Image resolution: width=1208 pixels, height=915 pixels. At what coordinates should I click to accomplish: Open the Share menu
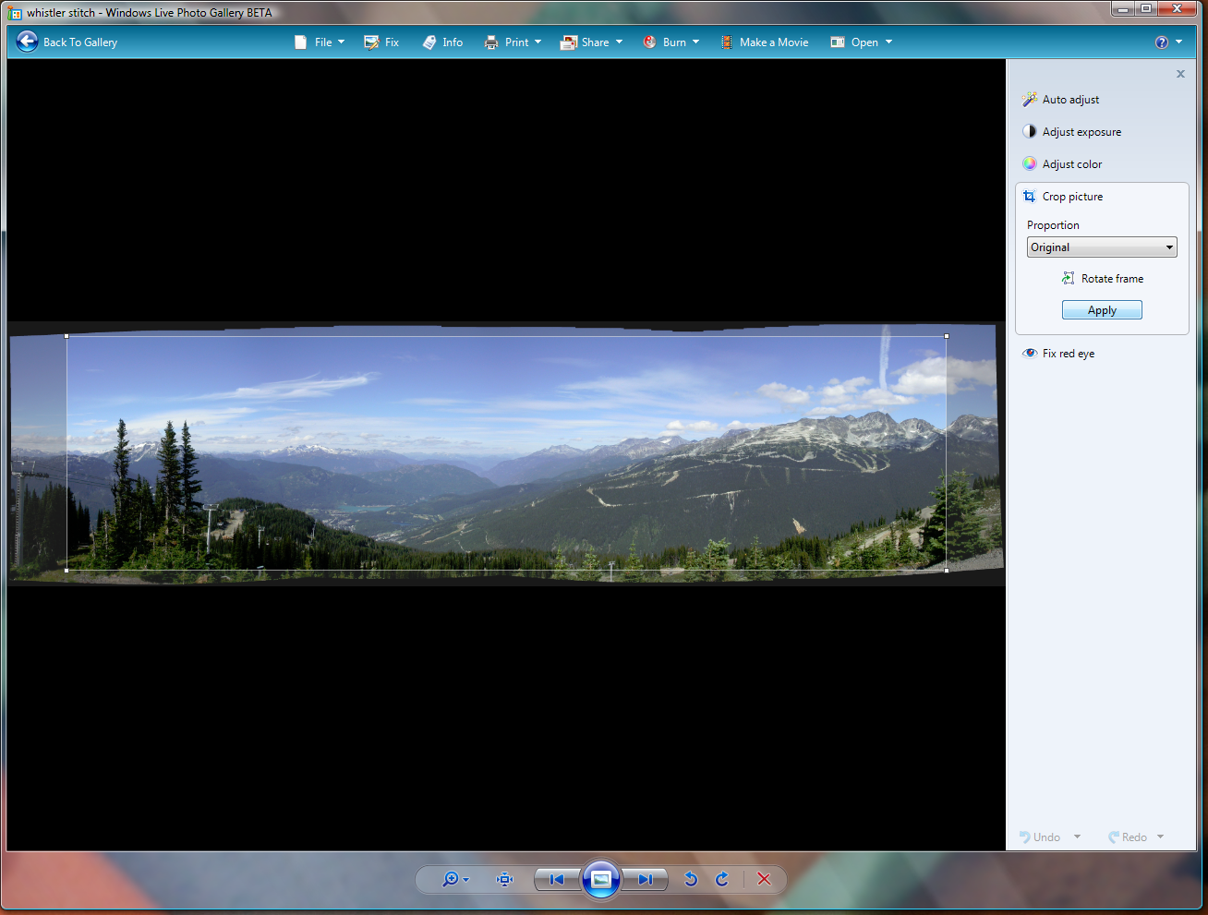click(x=591, y=42)
